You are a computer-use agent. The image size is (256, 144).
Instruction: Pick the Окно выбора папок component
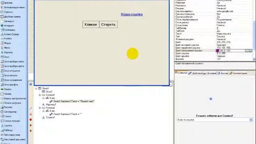12,62
